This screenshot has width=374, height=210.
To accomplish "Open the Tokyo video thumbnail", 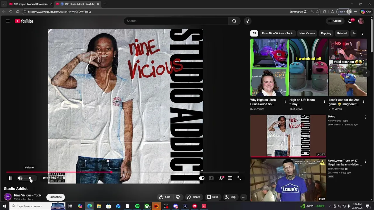I will pos(288,136).
